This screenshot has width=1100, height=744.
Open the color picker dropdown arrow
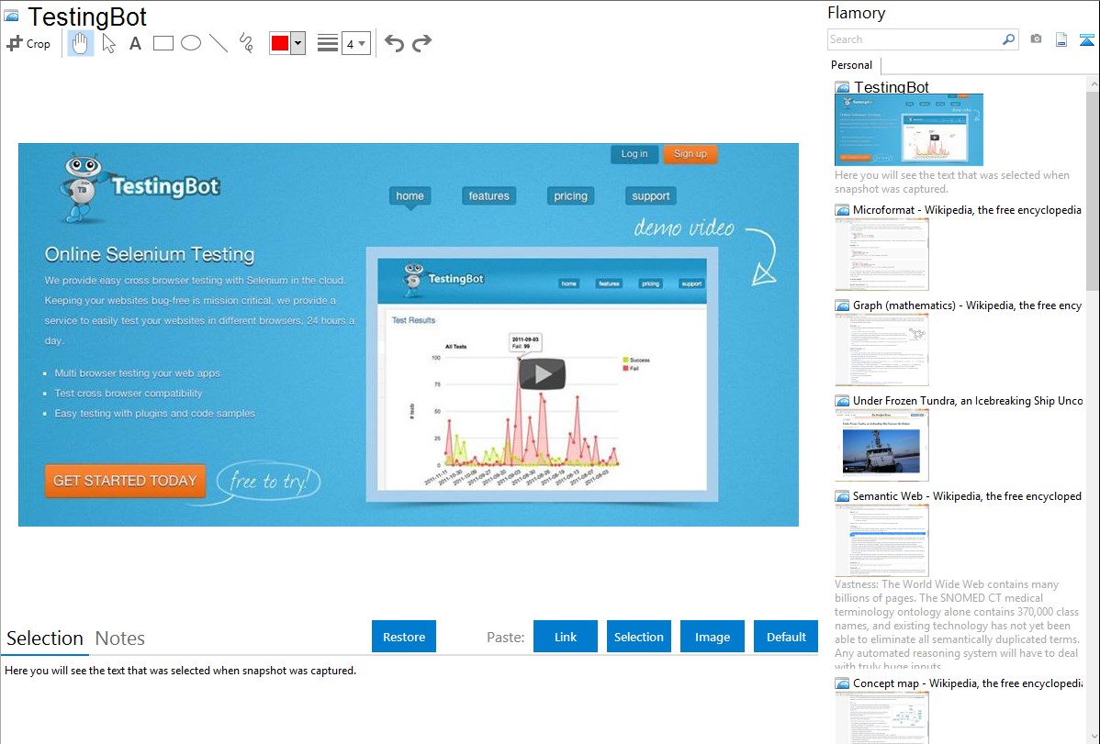pyautogui.click(x=298, y=43)
